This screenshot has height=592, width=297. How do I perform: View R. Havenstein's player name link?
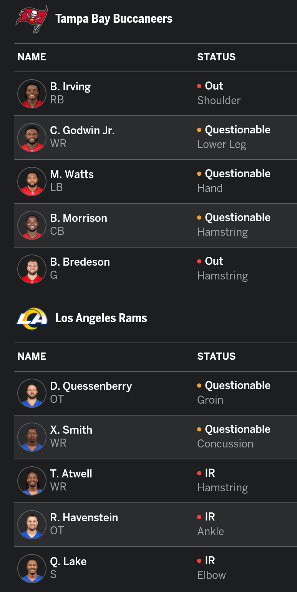84,518
